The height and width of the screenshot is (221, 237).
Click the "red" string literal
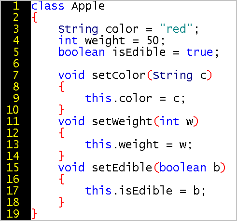(x=176, y=28)
